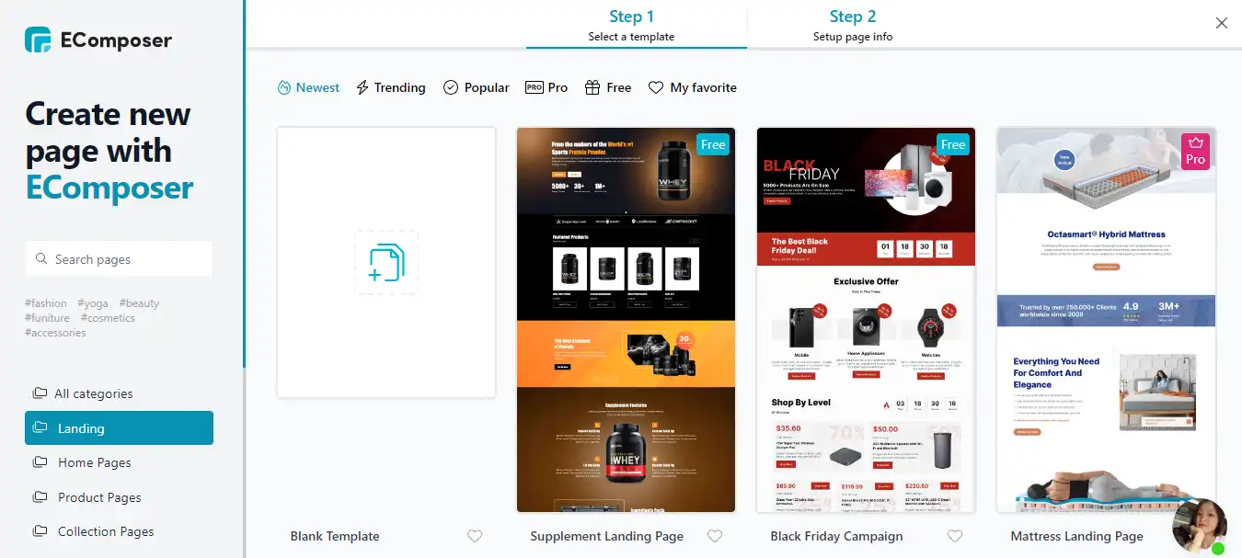This screenshot has height=558, width=1242.
Task: Click the #yoga hashtag
Action: pyautogui.click(x=93, y=303)
